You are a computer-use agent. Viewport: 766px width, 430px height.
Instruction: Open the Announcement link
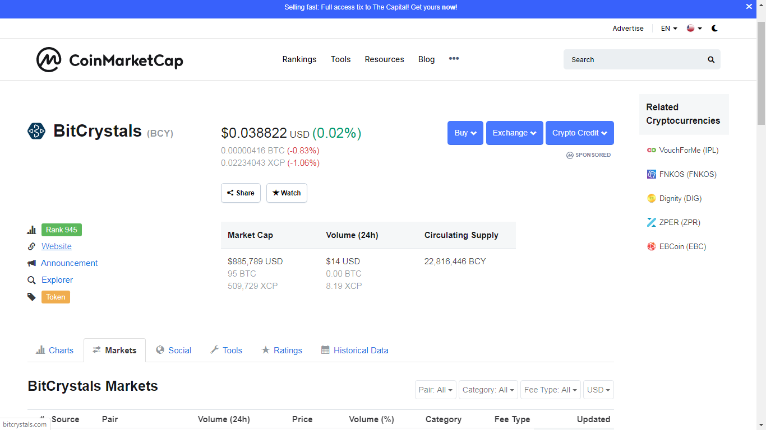pos(70,263)
